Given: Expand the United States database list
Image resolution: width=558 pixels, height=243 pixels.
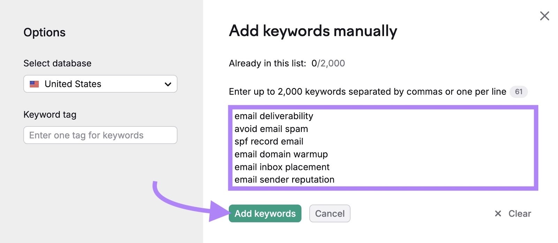Looking at the screenshot, I should point(100,84).
